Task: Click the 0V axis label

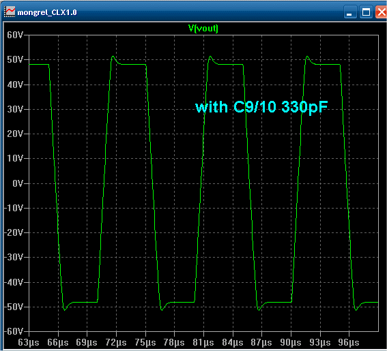Action: (18, 183)
